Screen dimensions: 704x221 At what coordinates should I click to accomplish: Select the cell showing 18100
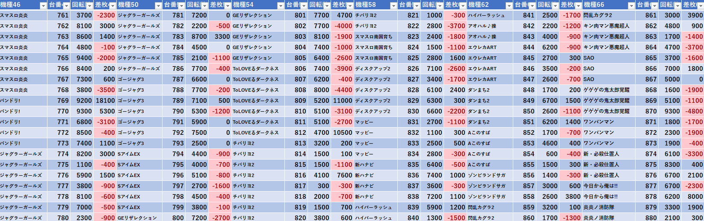coord(105,101)
